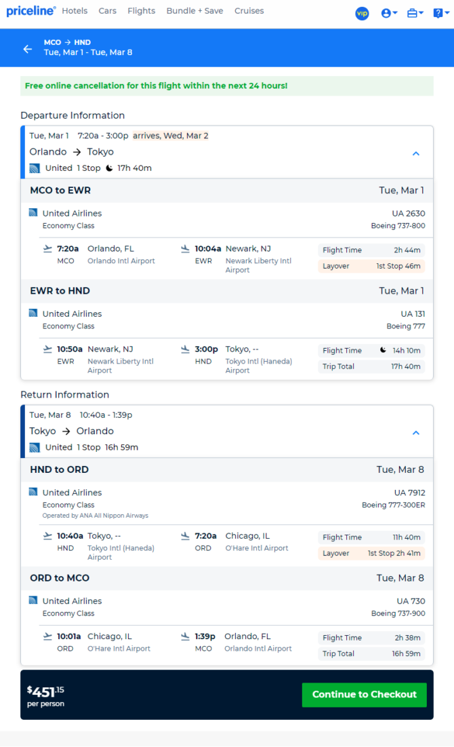
Task: Click the Priceline logo
Action: [30, 11]
